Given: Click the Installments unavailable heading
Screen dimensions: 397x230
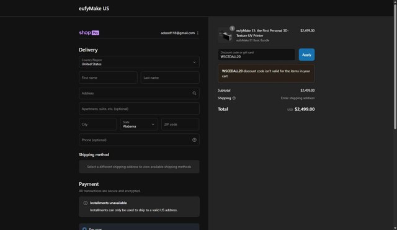Looking at the screenshot, I should (109, 203).
